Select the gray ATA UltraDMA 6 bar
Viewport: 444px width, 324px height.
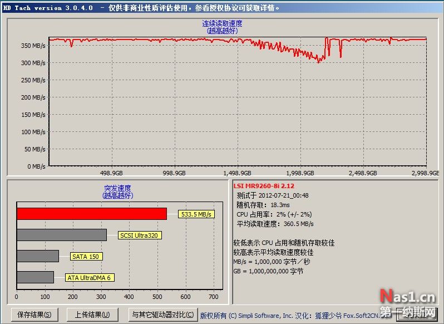click(36, 277)
